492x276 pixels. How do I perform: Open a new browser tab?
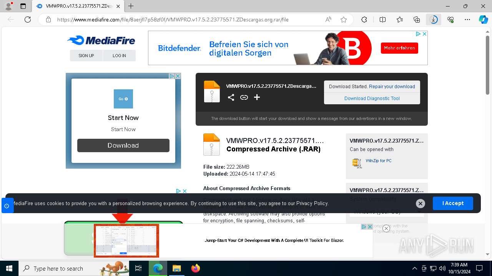(x=131, y=6)
